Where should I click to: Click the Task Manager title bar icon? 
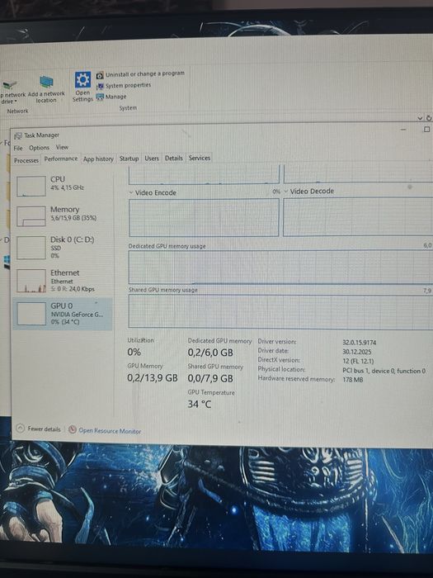(17, 136)
